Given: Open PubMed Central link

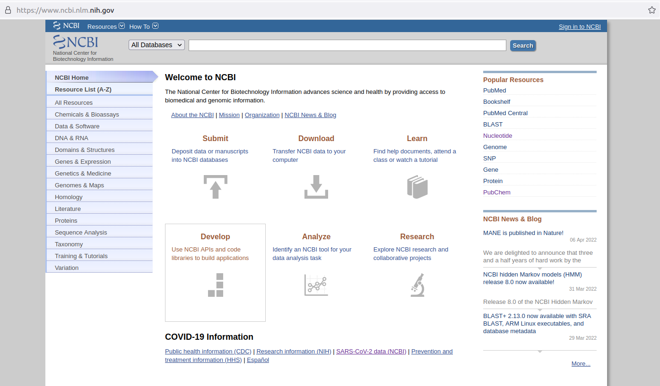Looking at the screenshot, I should coord(505,113).
